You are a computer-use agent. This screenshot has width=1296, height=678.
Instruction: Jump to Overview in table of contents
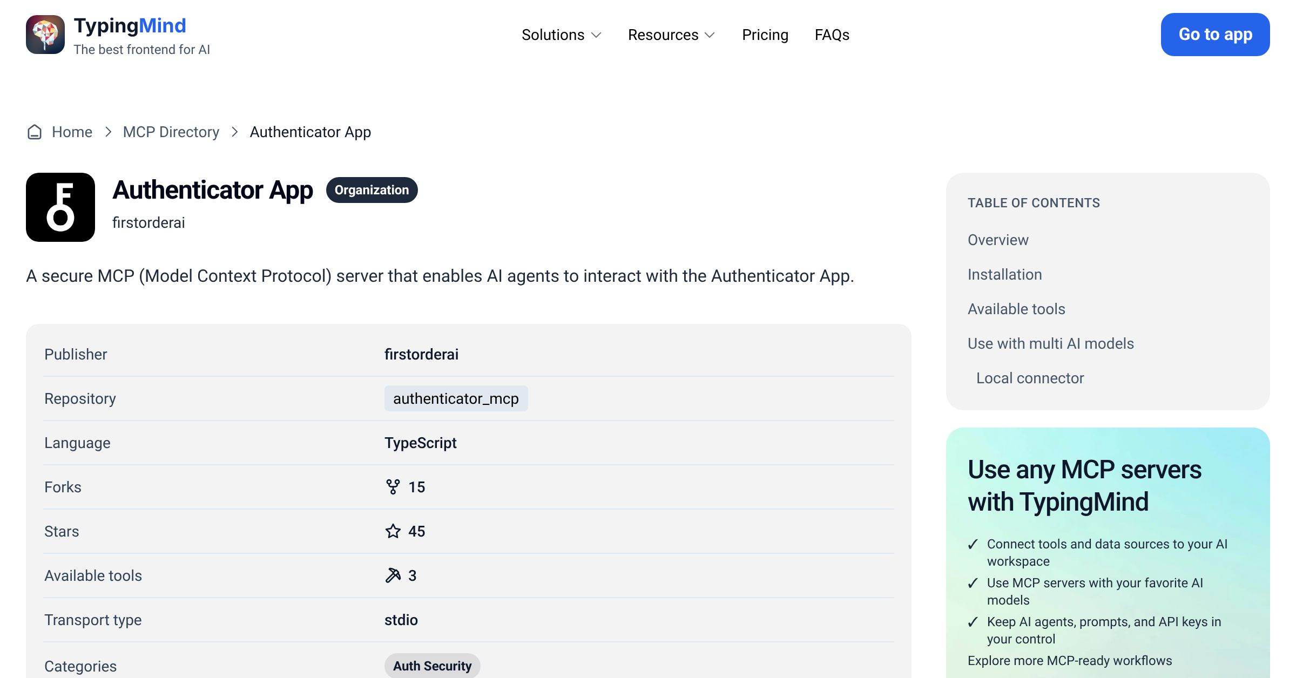coord(998,240)
